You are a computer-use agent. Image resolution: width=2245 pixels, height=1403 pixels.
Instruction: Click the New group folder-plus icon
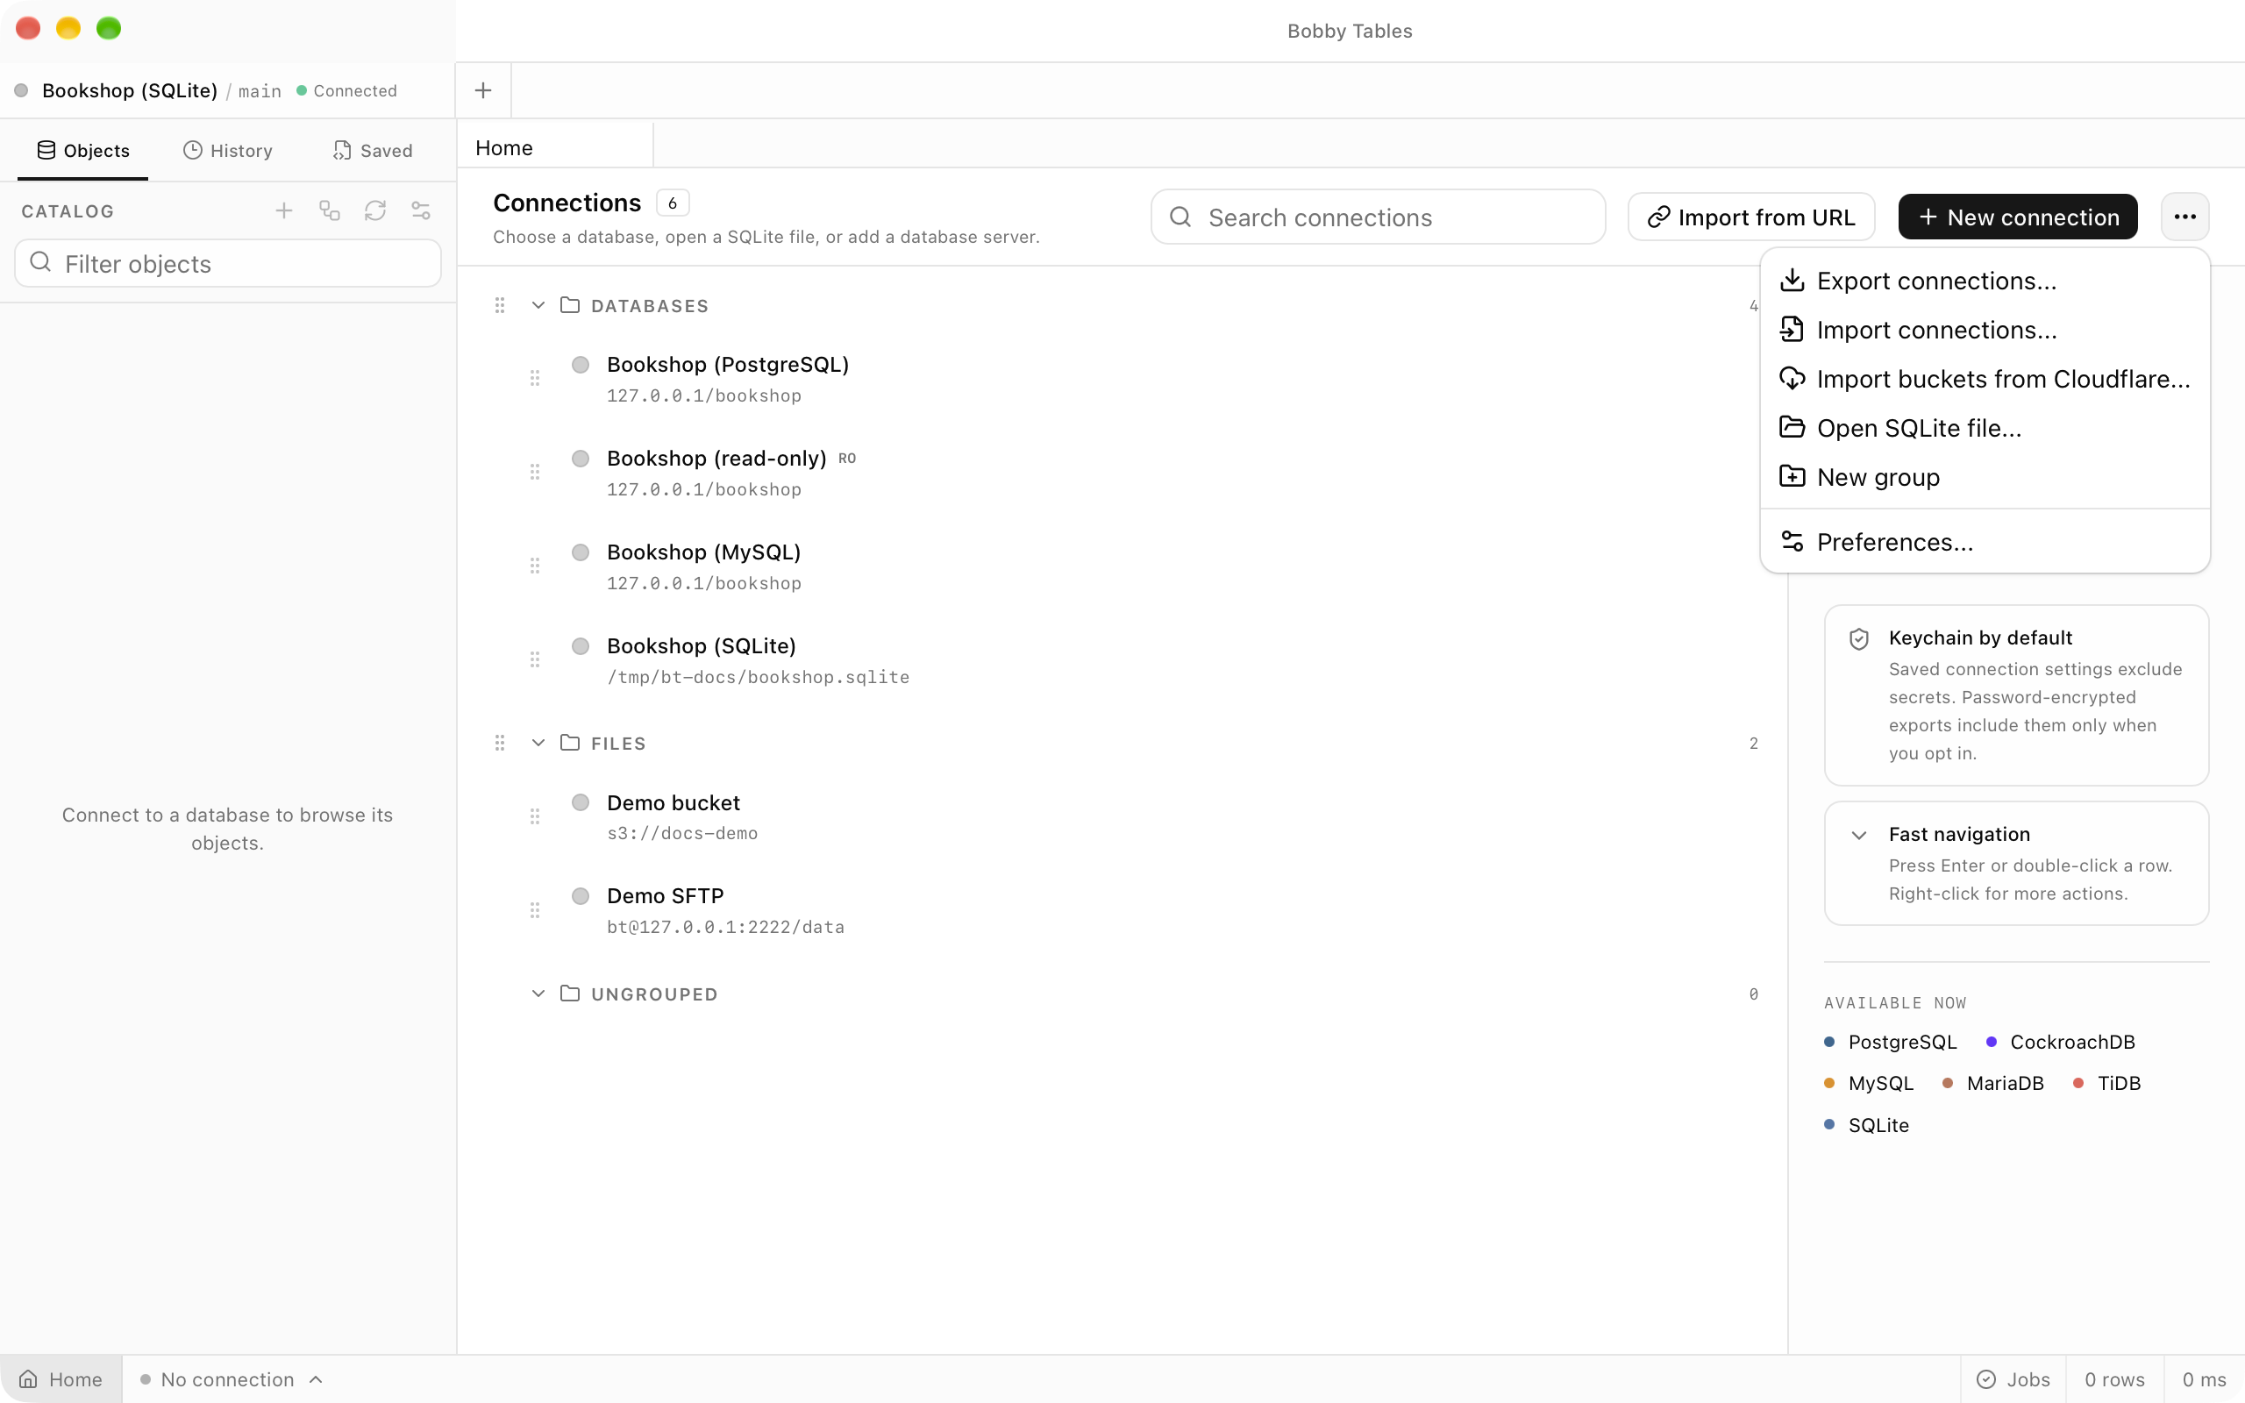1792,476
